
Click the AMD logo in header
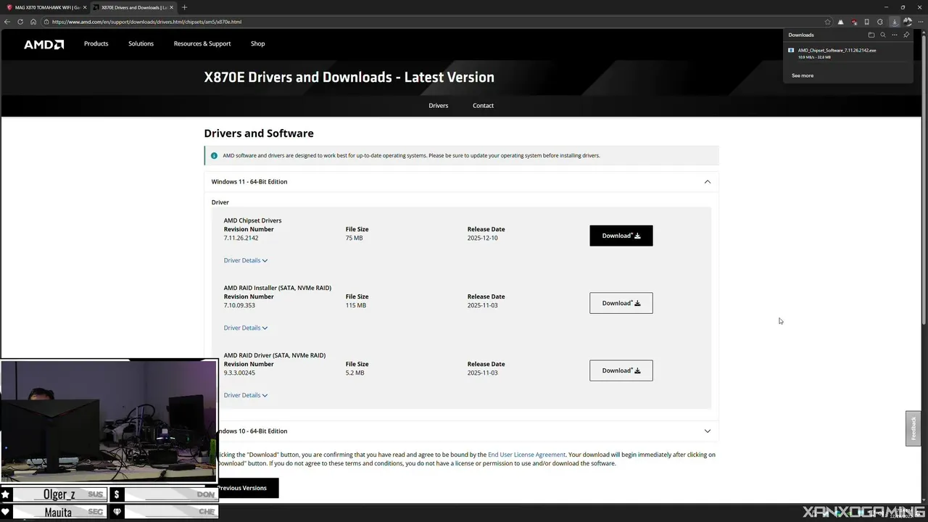pyautogui.click(x=43, y=44)
